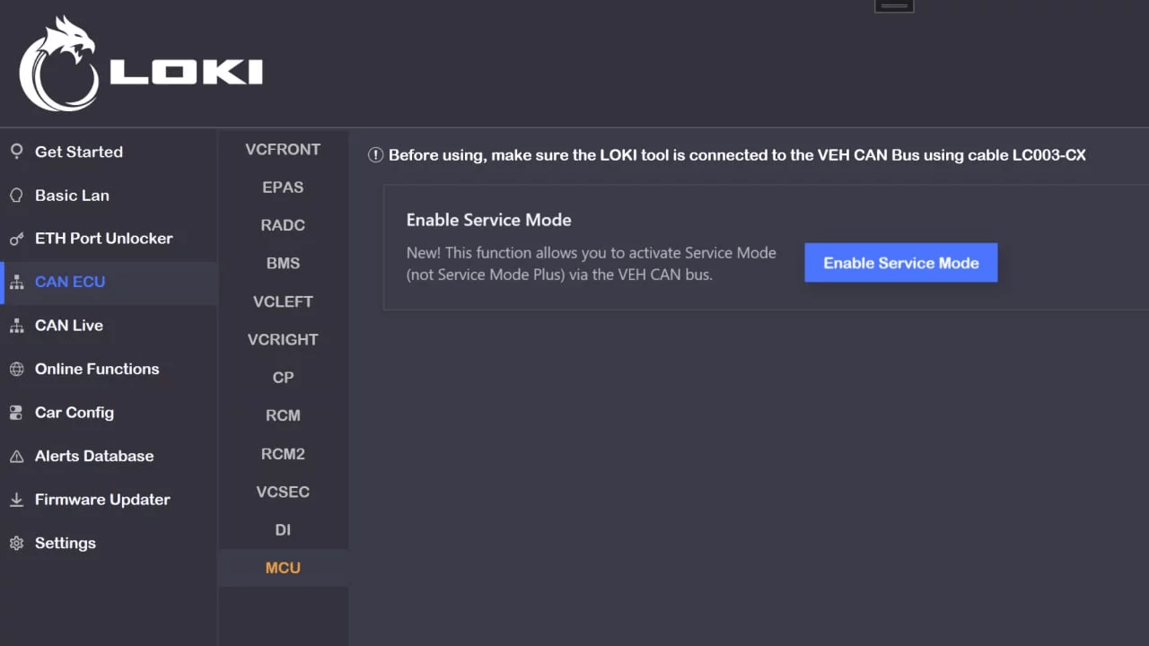Click the Get Started lightbulb icon

pos(16,152)
